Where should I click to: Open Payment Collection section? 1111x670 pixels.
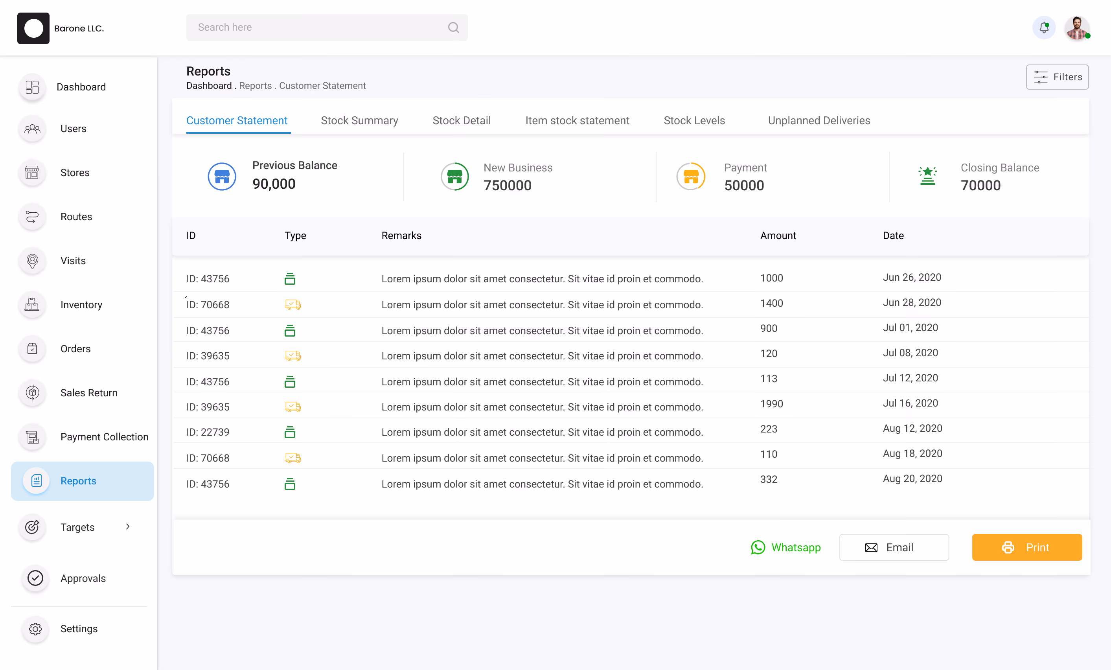click(x=104, y=437)
